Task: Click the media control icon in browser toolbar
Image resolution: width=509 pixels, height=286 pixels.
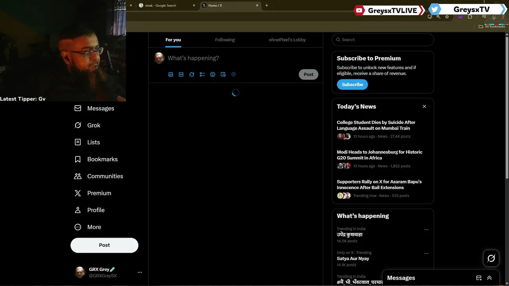Action: (x=484, y=17)
